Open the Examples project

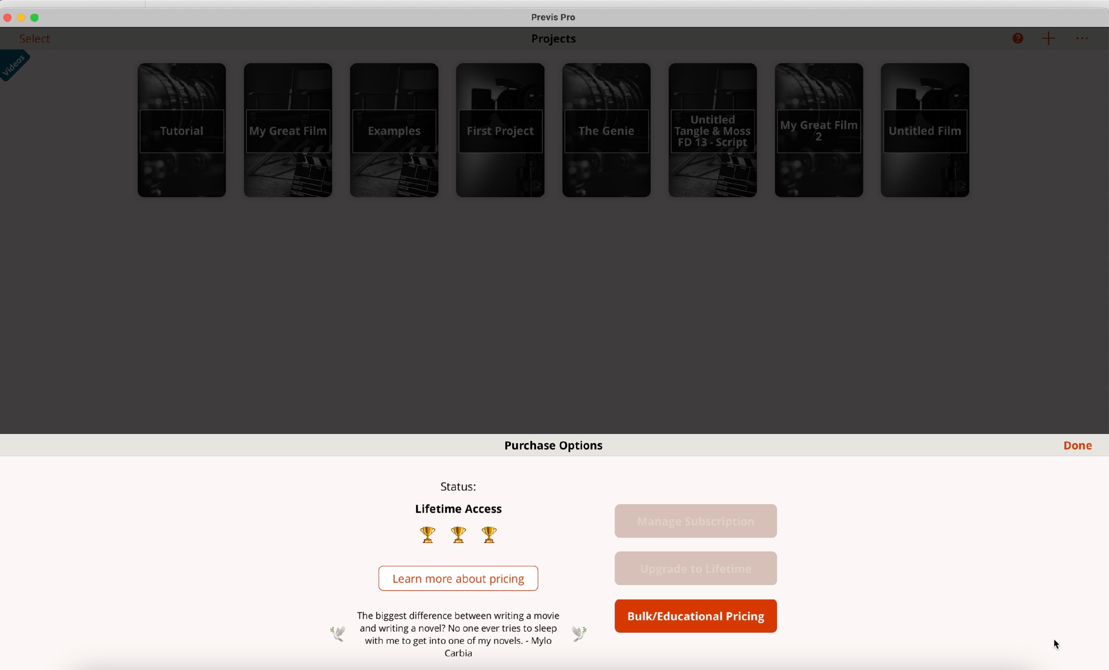pyautogui.click(x=393, y=130)
